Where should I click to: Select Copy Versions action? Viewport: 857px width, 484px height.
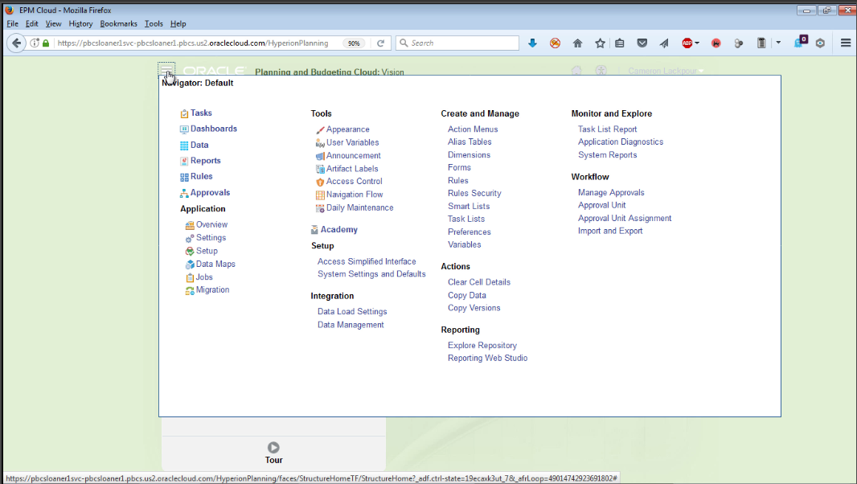pos(474,308)
